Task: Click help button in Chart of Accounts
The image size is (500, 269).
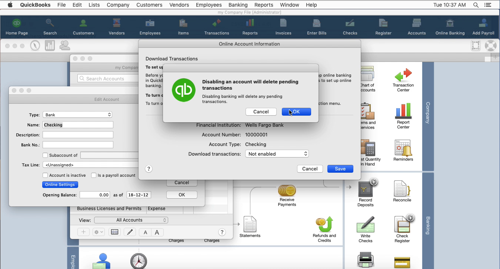Action: pyautogui.click(x=222, y=232)
